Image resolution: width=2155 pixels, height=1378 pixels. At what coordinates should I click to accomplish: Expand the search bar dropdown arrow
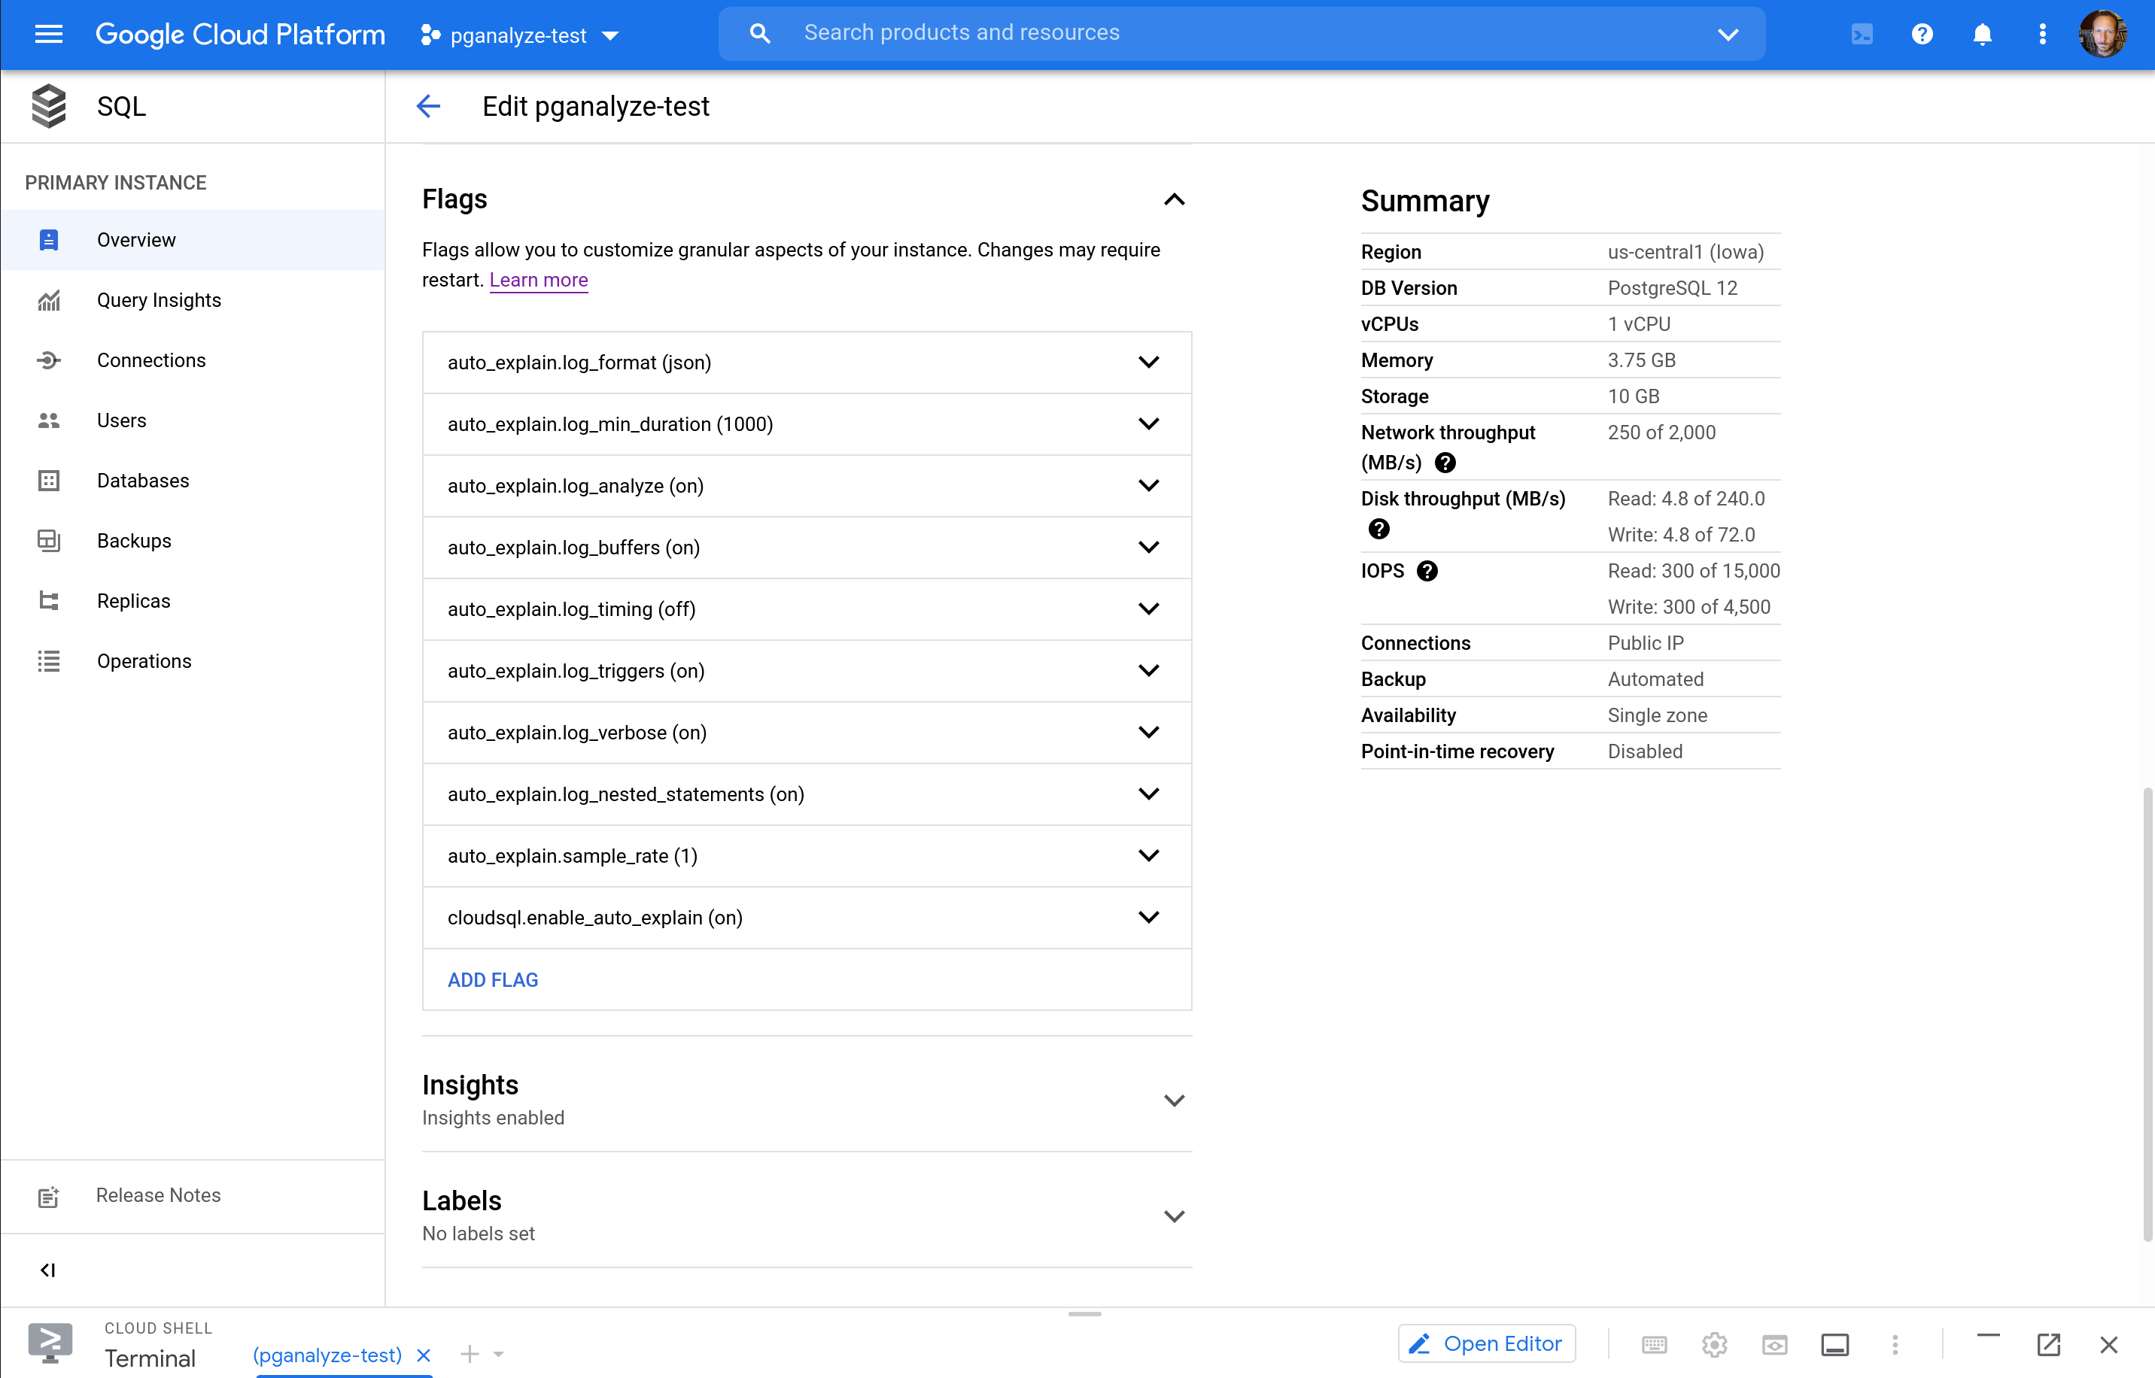point(1728,35)
